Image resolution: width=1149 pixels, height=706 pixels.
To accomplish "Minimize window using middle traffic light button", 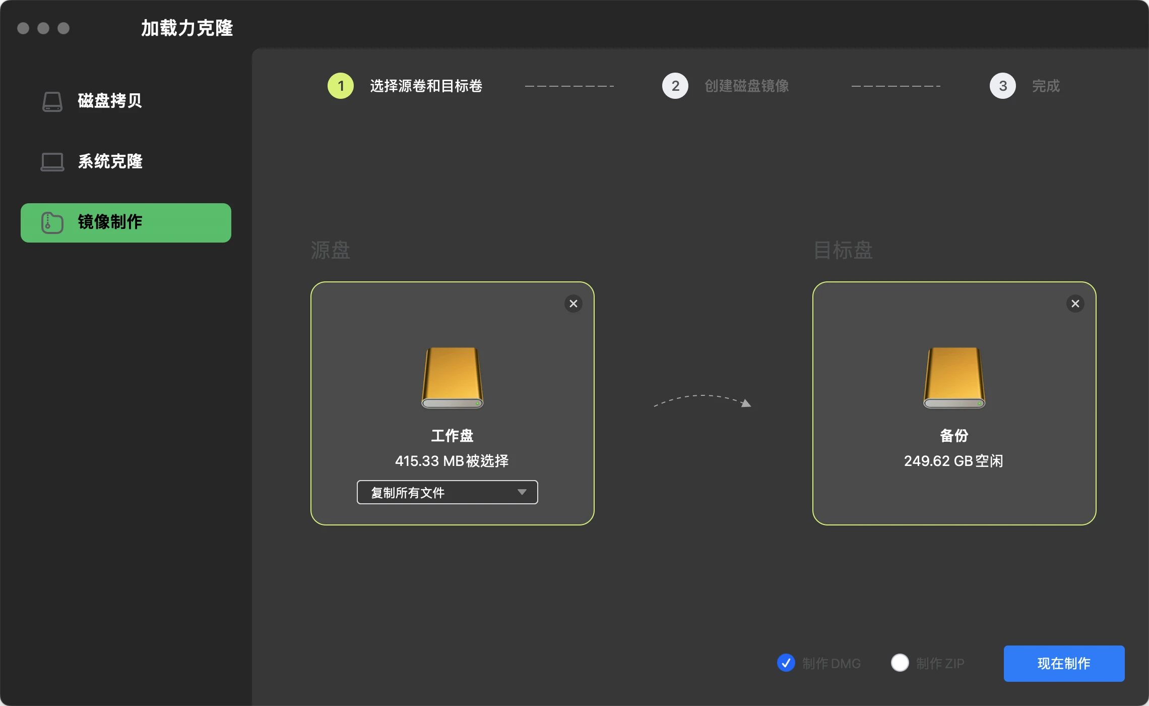I will tap(43, 28).
